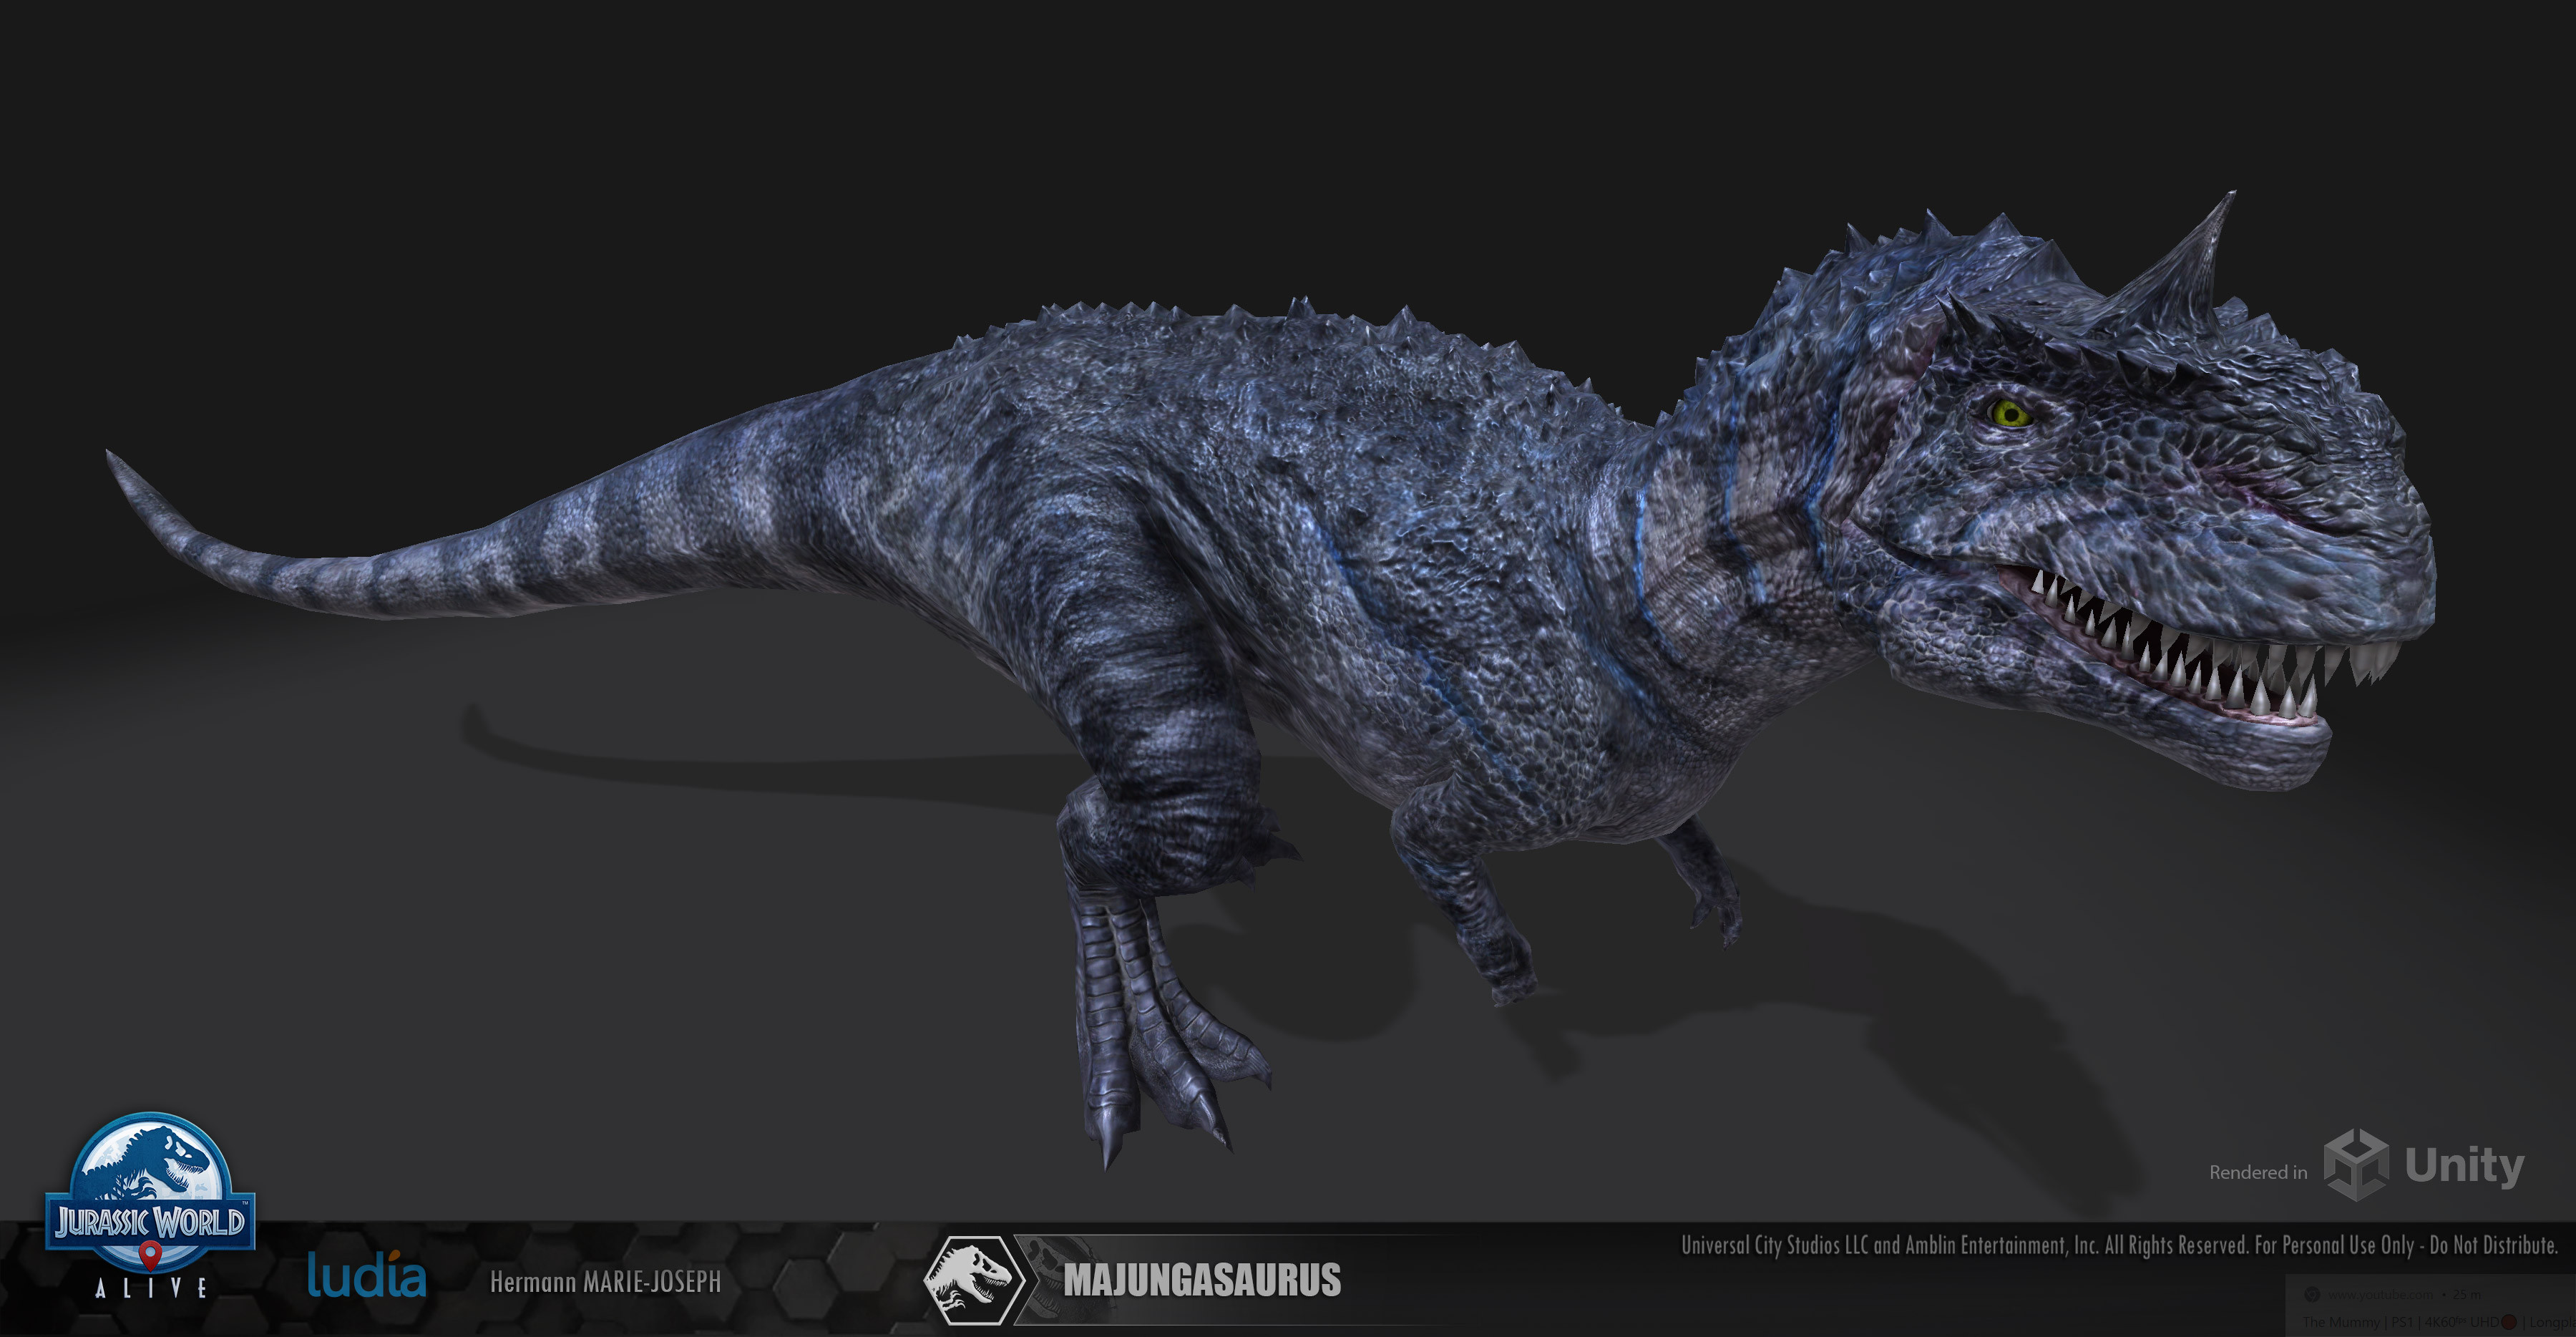The width and height of the screenshot is (2576, 1337).
Task: Click 'www.youtube.com' in the faded notification
Action: pyautogui.click(x=2380, y=1294)
